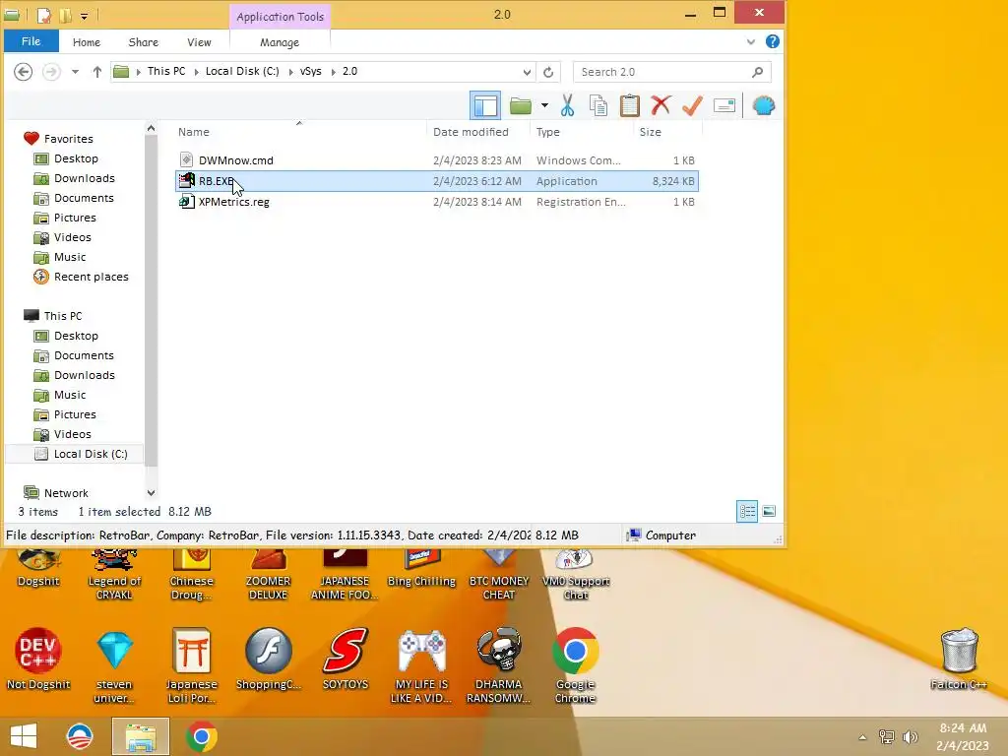Image resolution: width=1008 pixels, height=756 pixels.
Task: Sort files by Size column header
Action: [650, 132]
